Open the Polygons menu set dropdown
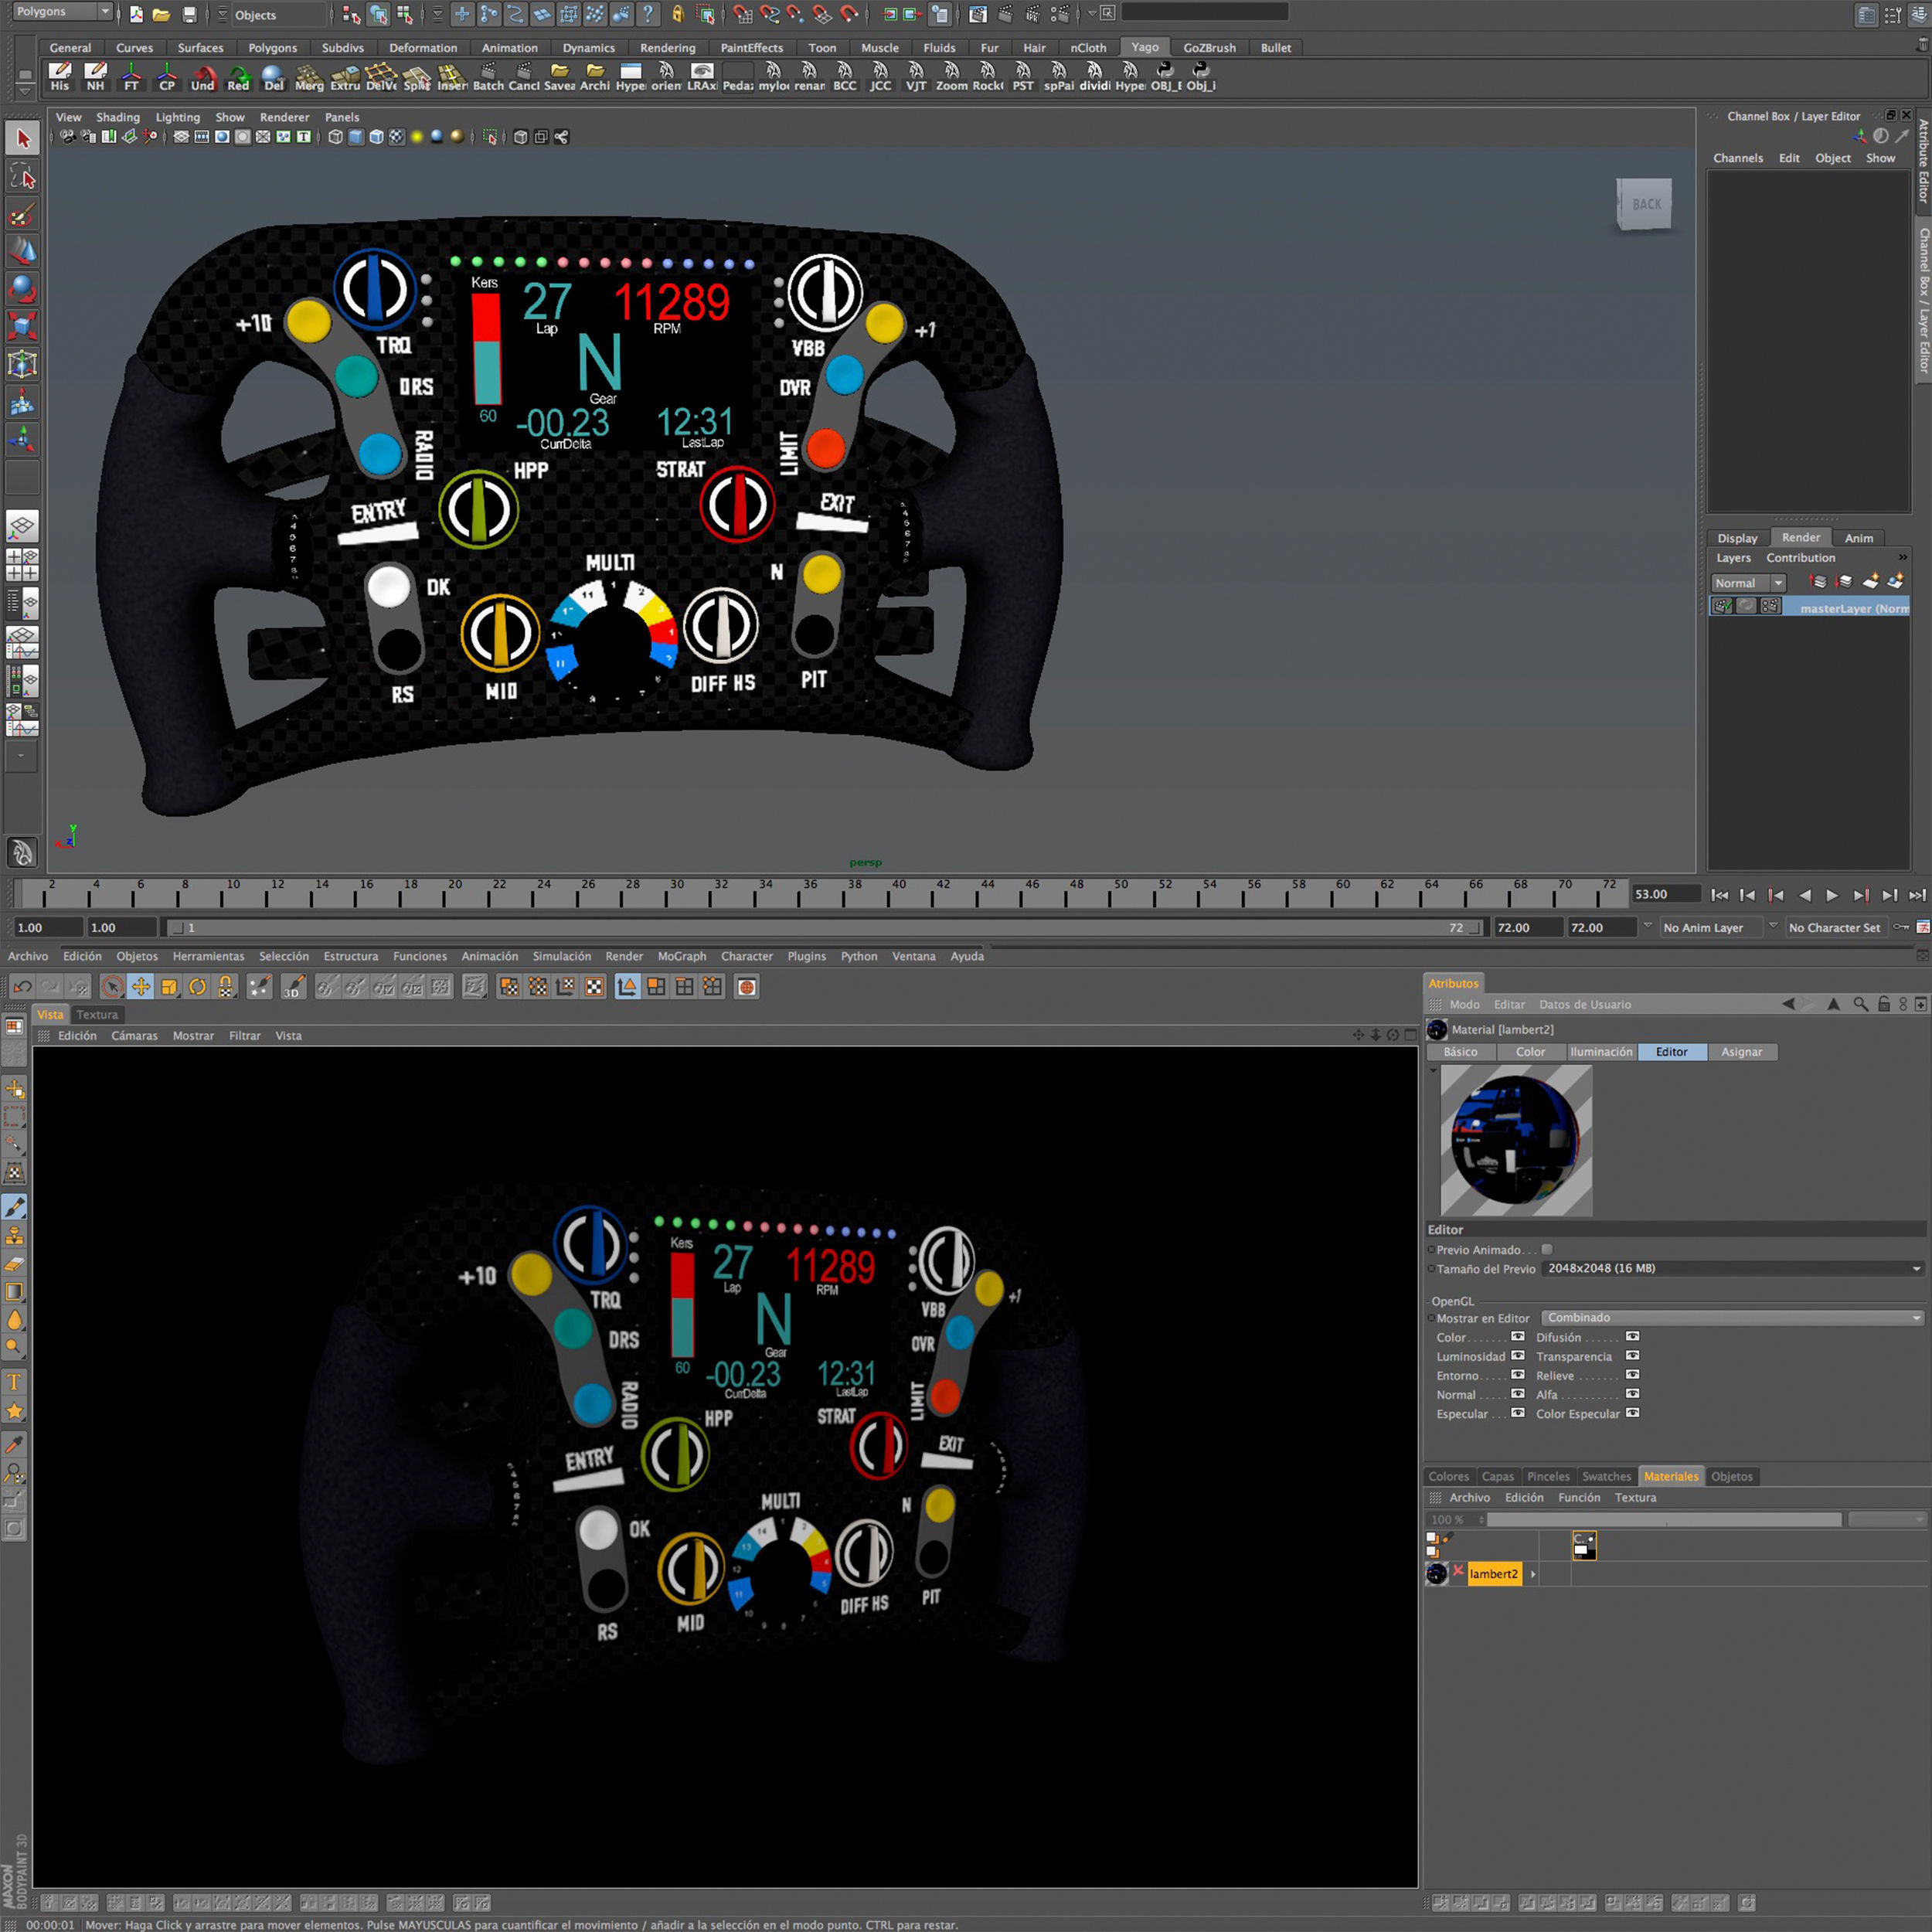 (62, 12)
